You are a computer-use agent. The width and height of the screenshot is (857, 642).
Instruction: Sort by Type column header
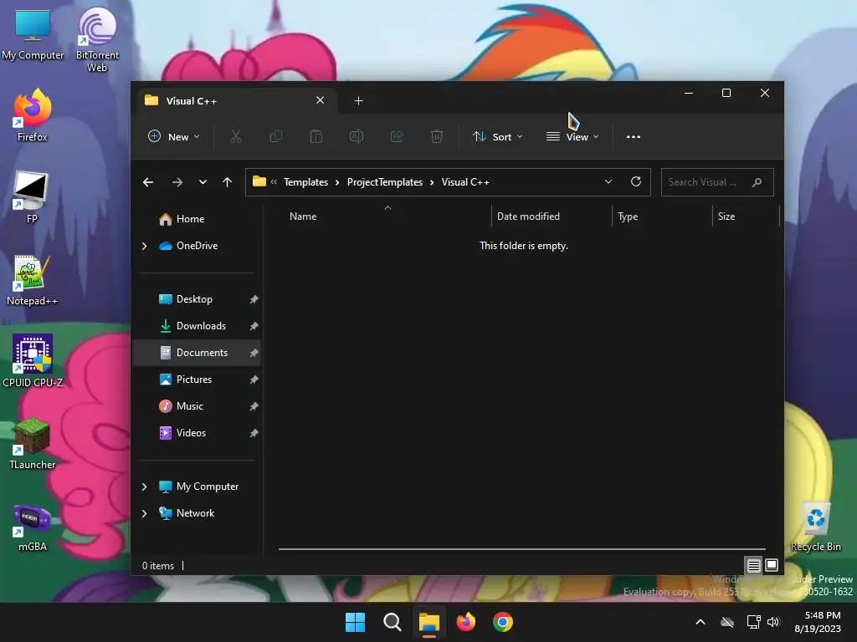pyautogui.click(x=663, y=217)
